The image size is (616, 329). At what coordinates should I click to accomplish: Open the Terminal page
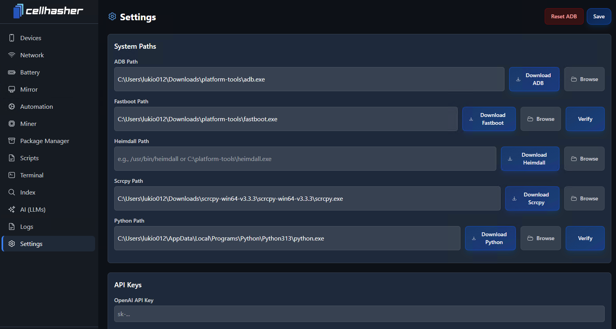pos(32,175)
